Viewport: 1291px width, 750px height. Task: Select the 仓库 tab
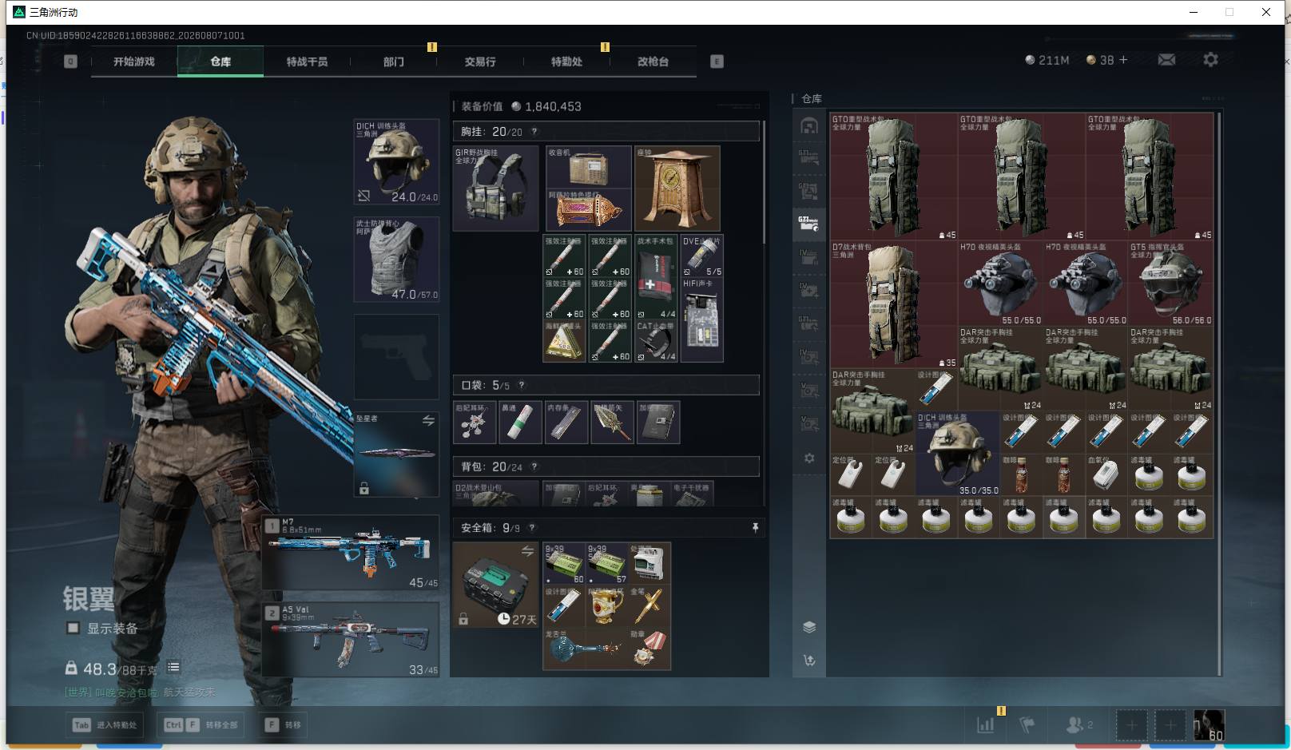tap(220, 62)
